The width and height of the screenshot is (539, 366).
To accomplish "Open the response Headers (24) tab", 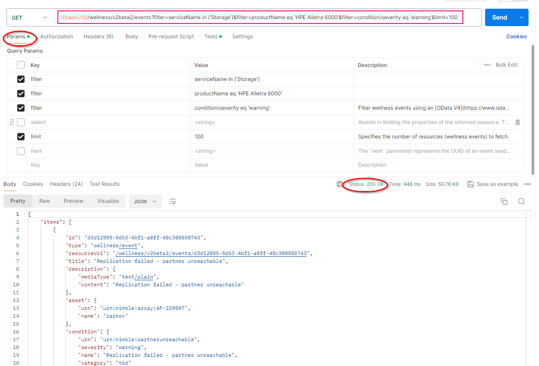I will 66,184.
